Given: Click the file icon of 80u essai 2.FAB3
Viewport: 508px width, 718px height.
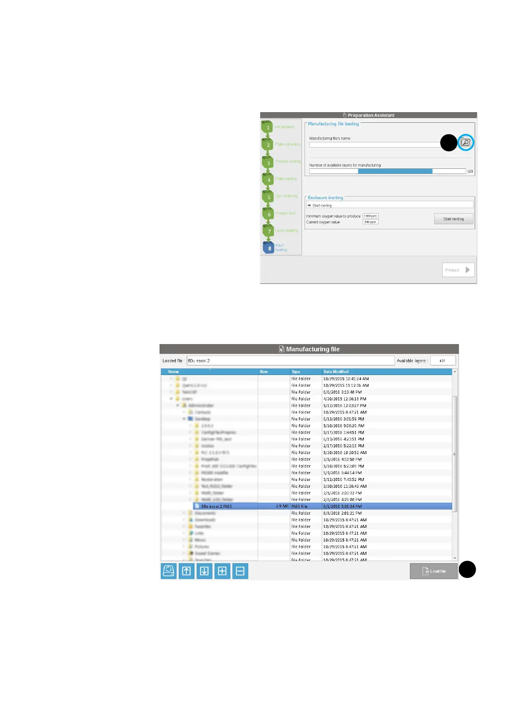Looking at the screenshot, I should pos(197,506).
